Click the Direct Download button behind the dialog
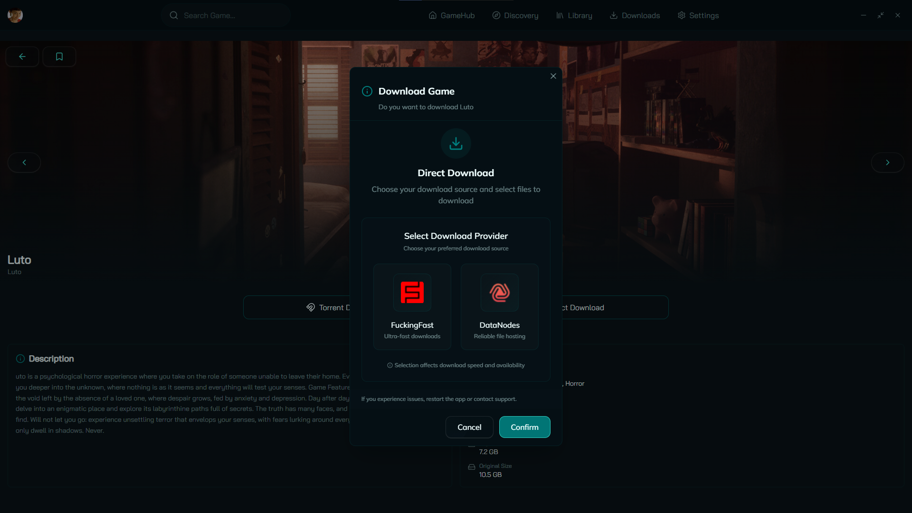 [x=615, y=307]
